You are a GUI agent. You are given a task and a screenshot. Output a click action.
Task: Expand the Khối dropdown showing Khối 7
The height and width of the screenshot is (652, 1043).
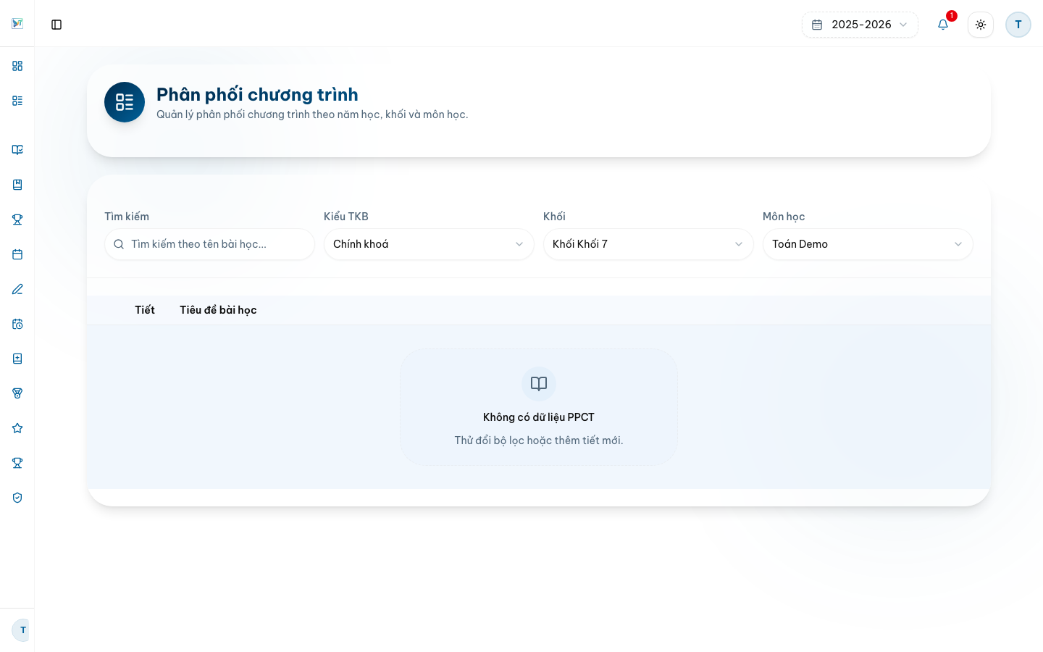pos(648,244)
